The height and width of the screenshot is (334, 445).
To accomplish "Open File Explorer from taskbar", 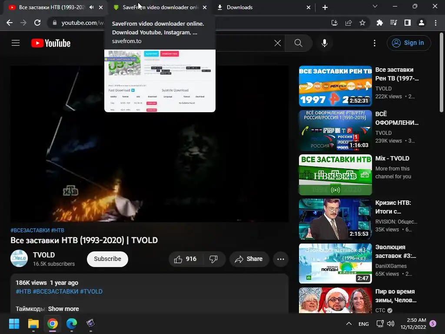I will [33, 324].
